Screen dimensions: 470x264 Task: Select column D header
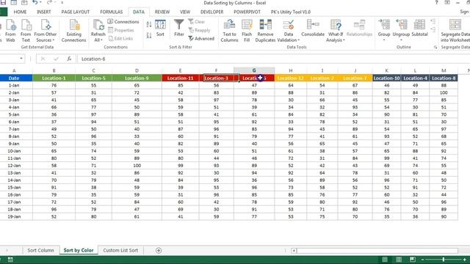(137, 70)
